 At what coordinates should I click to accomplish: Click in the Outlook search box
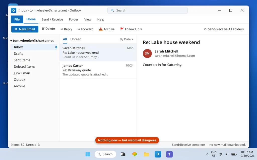148,10
